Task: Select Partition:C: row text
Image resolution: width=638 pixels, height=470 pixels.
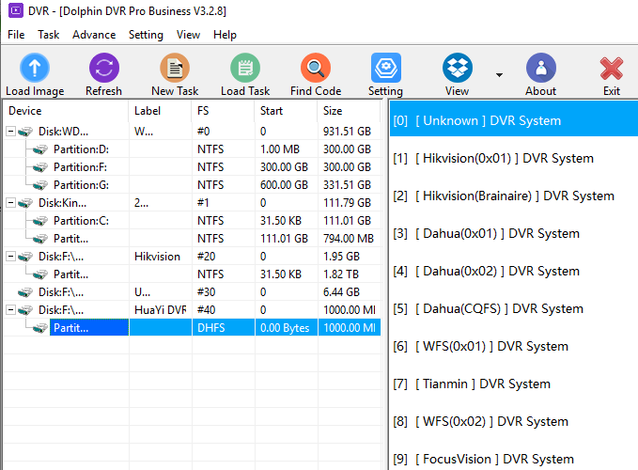Action: click(81, 221)
